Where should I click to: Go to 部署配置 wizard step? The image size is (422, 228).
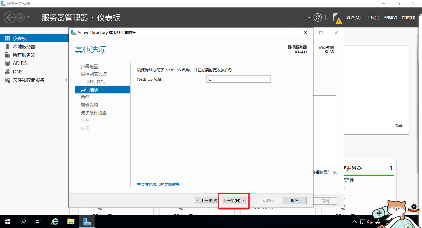click(x=89, y=66)
